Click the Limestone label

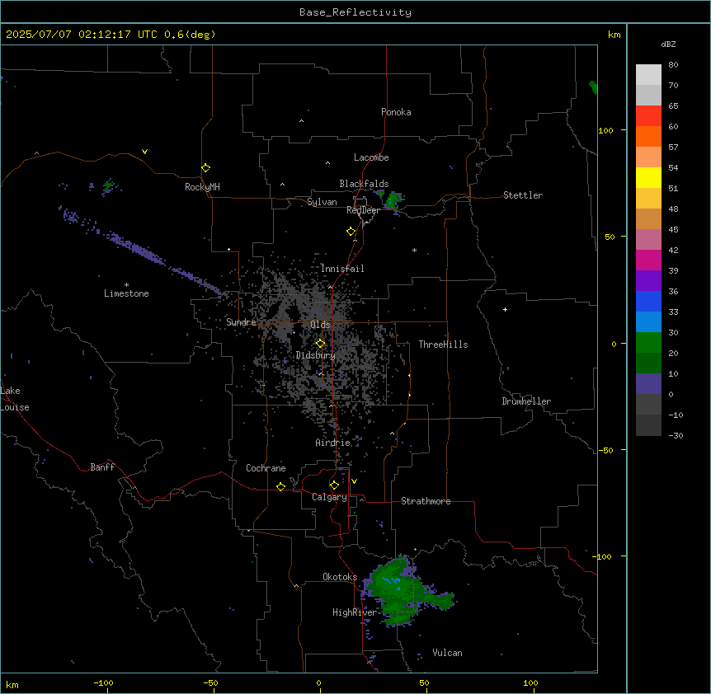(x=126, y=293)
